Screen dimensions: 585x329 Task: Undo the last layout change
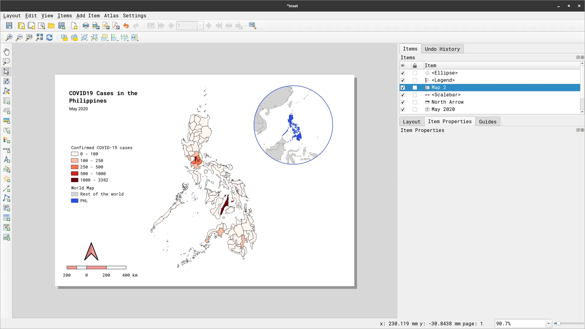126,26
